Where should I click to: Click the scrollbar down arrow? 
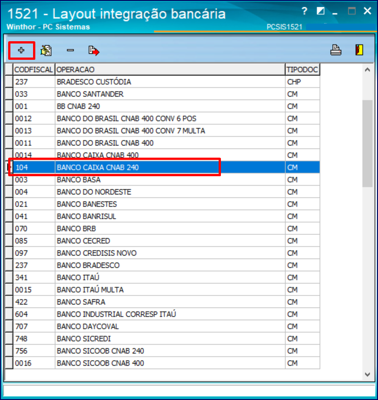pos(367,375)
